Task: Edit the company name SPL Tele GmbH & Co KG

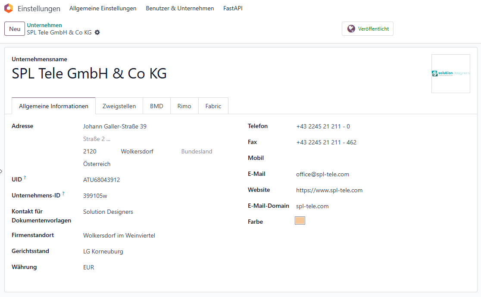Action: pyautogui.click(x=89, y=74)
